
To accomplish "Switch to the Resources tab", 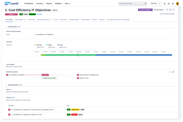I will pos(63,20).
